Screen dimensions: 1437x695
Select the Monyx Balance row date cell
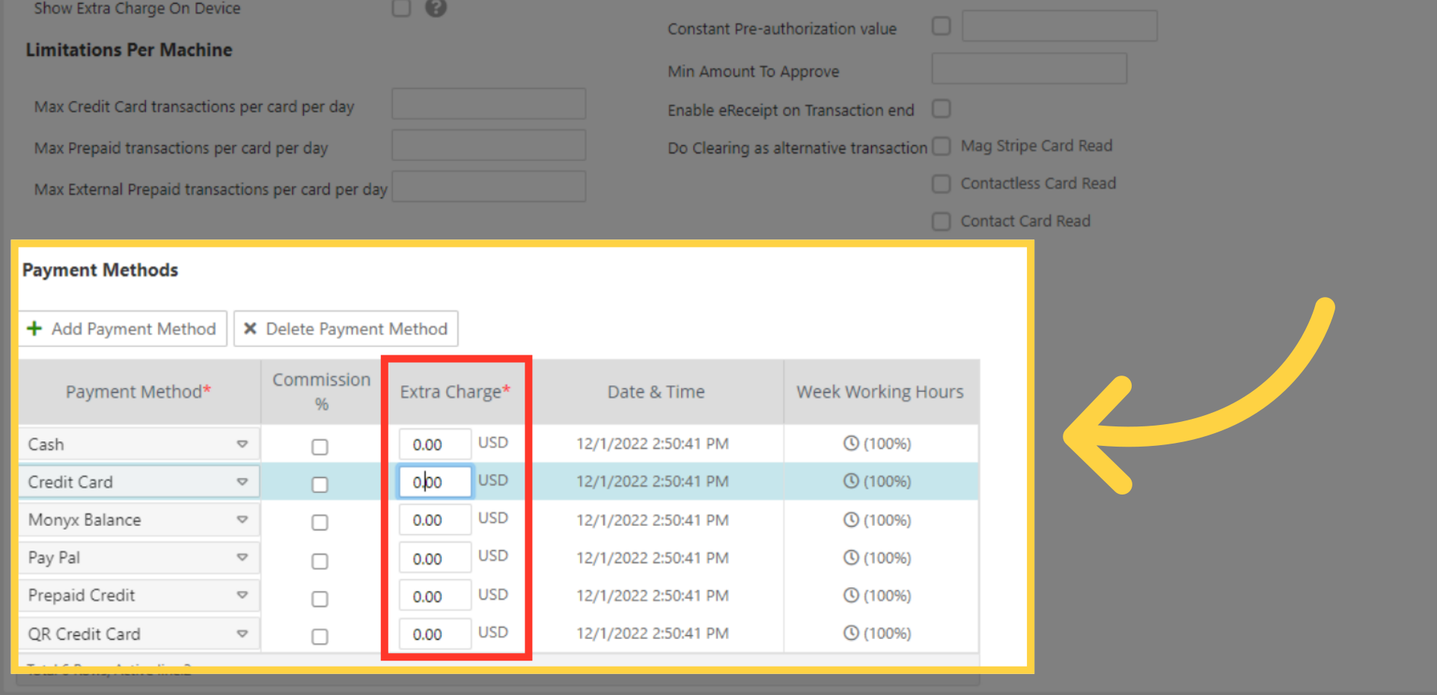point(653,520)
